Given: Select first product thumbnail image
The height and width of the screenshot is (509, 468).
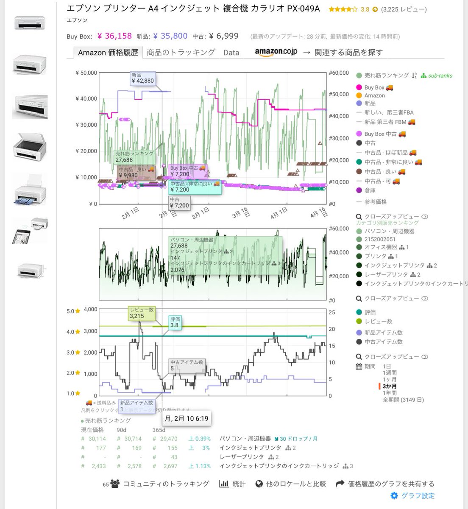Looking at the screenshot, I should coord(30,22).
